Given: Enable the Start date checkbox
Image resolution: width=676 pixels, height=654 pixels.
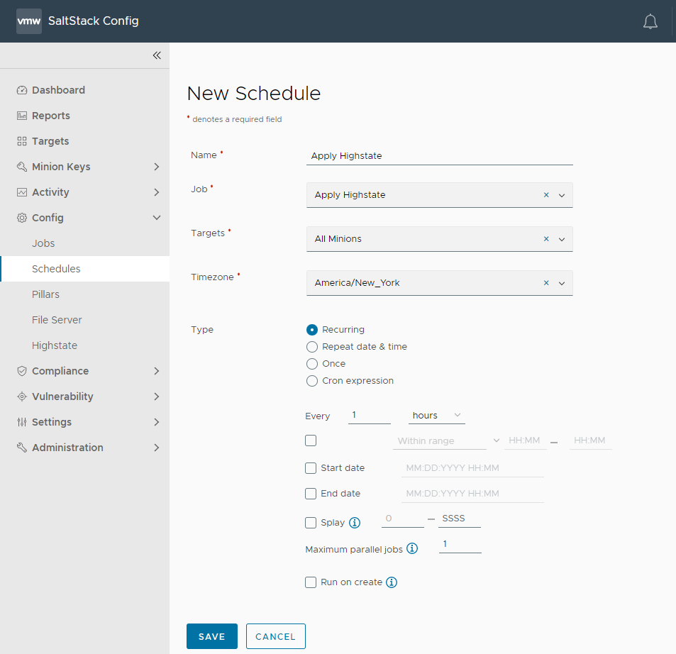Looking at the screenshot, I should pyautogui.click(x=311, y=468).
